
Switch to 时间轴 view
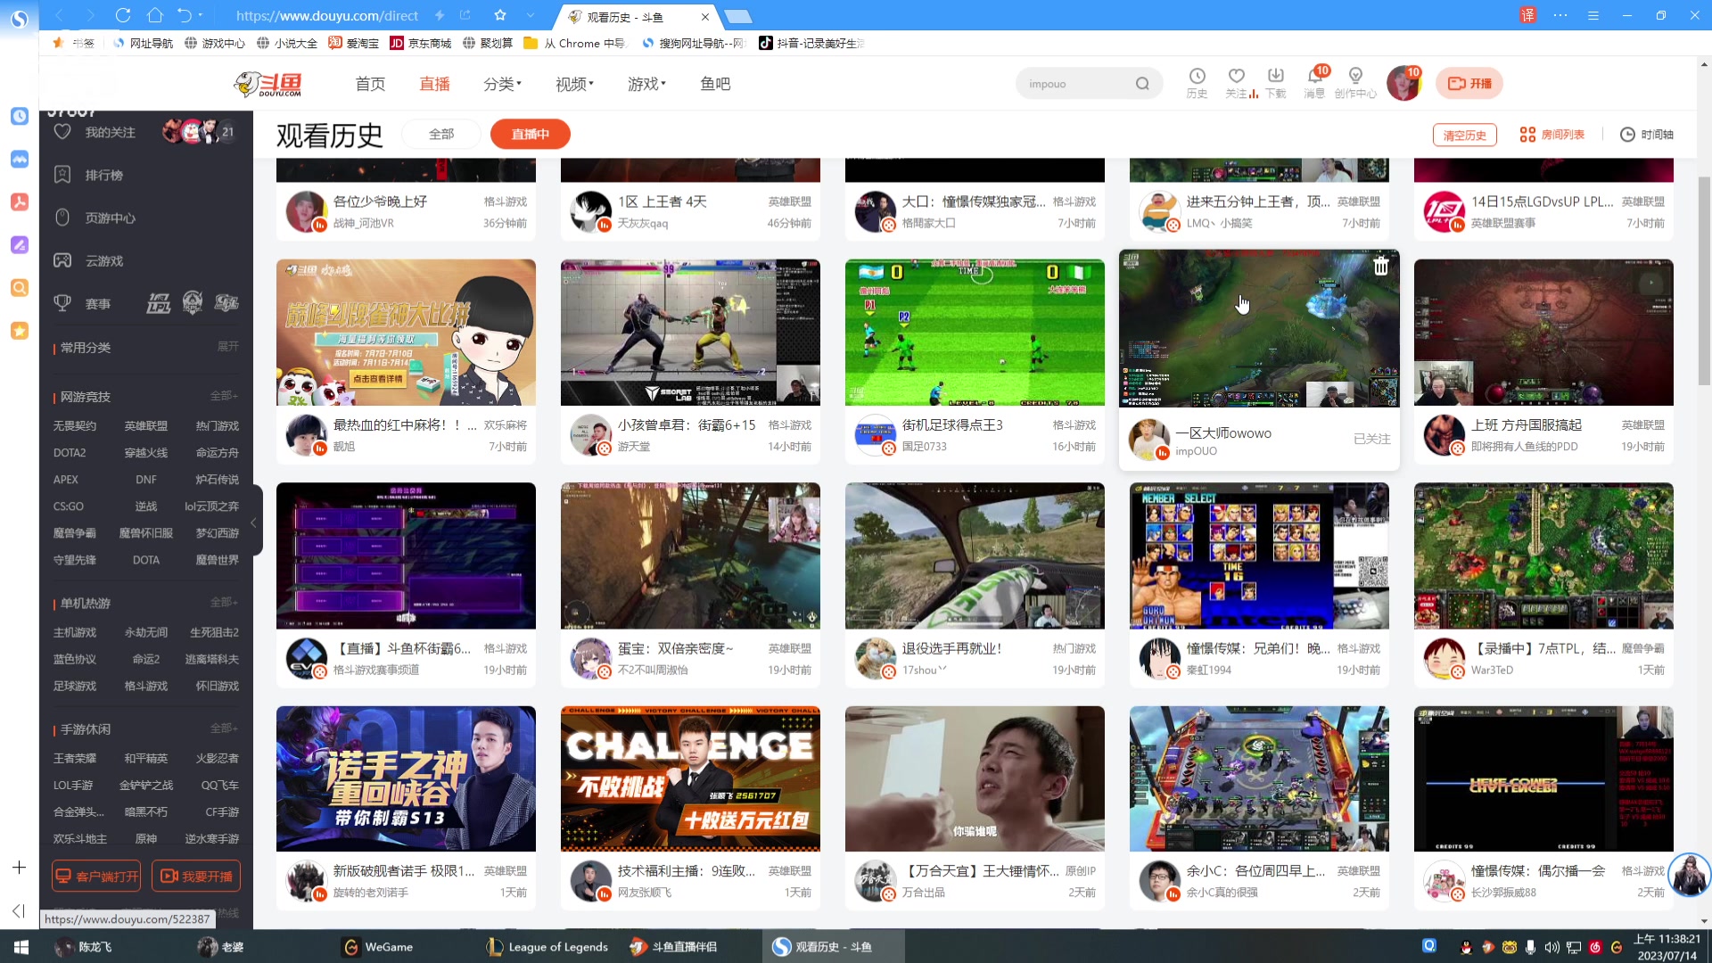tap(1647, 135)
